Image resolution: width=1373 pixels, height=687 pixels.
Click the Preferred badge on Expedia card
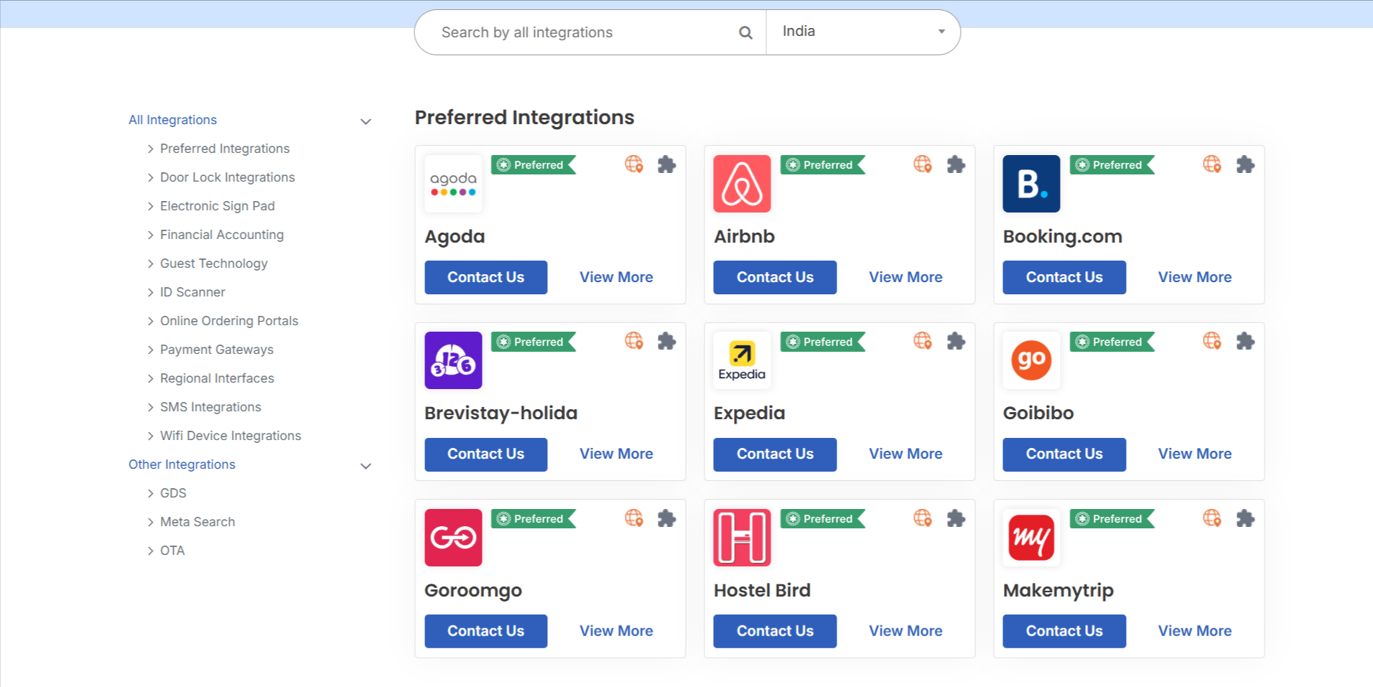pos(823,342)
